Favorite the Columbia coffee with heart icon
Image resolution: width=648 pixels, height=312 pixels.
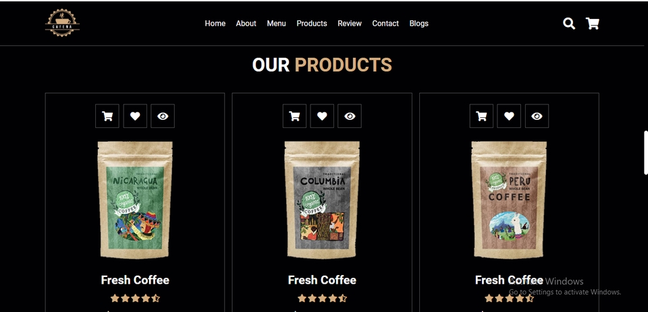point(322,116)
